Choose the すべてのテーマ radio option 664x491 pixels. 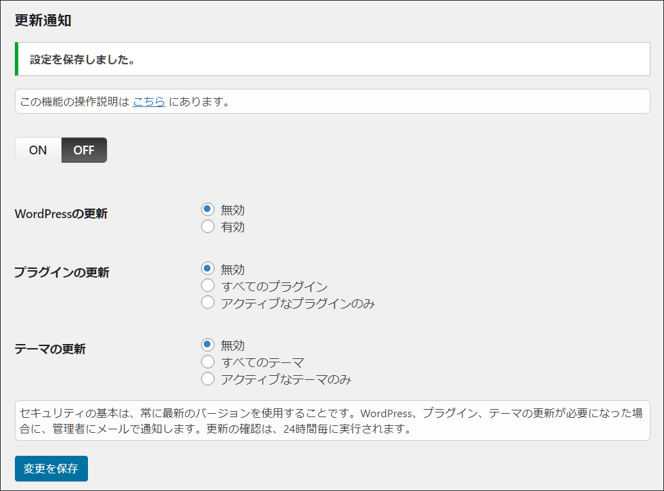tap(208, 362)
